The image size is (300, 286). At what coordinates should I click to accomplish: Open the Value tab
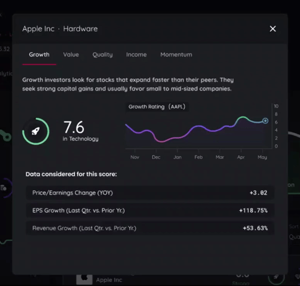71,55
